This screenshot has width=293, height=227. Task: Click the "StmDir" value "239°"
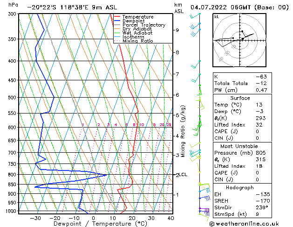pos(262,208)
